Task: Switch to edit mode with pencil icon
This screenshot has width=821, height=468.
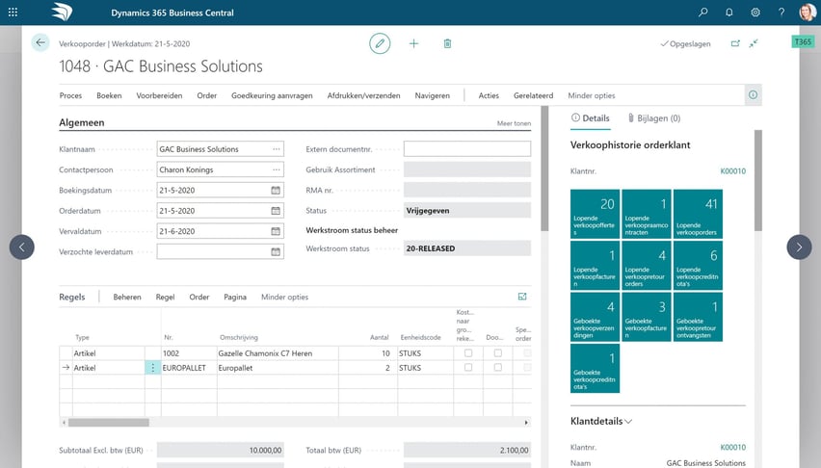Action: coord(380,43)
